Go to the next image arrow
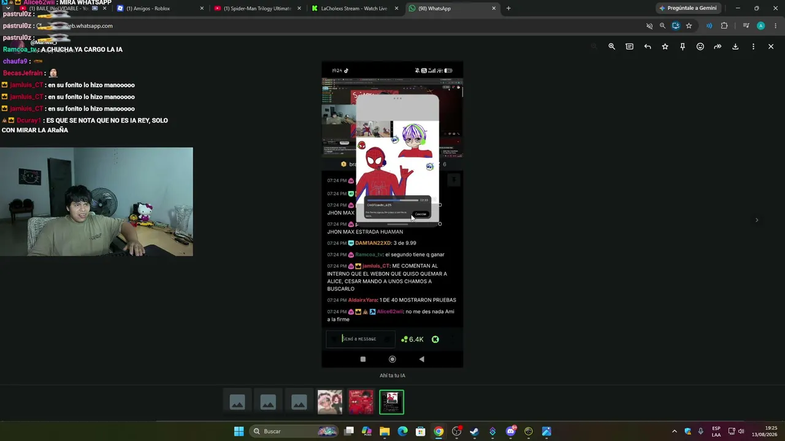The image size is (785, 441). [x=756, y=220]
